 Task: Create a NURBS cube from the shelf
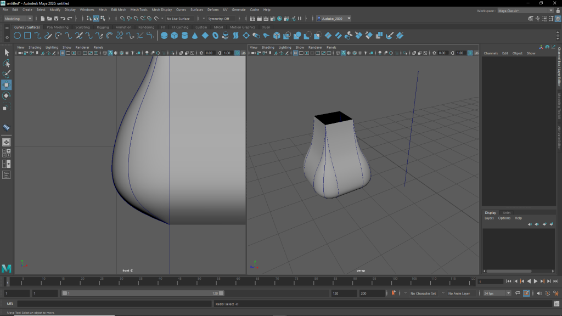click(x=174, y=36)
